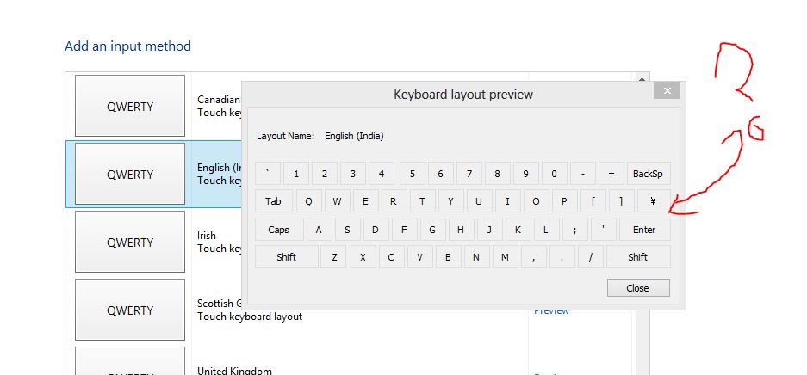
Task: Click the Close button in preview dialog
Action: tap(638, 287)
